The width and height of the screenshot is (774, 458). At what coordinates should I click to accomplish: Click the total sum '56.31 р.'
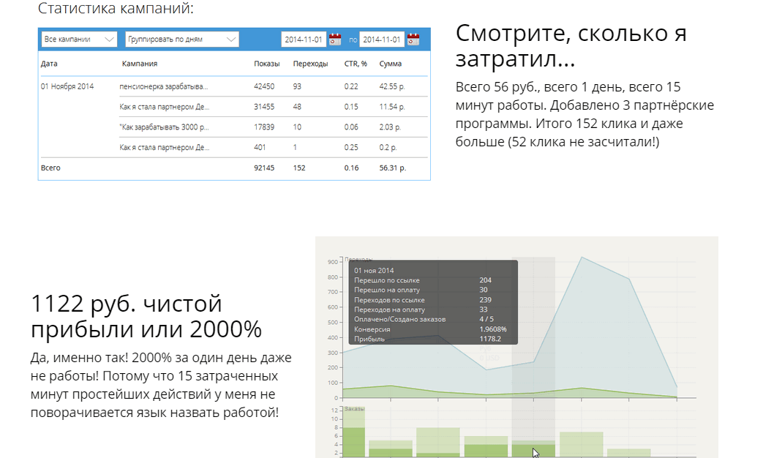coord(392,168)
